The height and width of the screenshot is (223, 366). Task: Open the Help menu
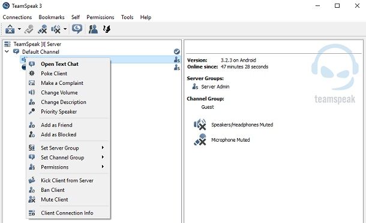click(146, 17)
